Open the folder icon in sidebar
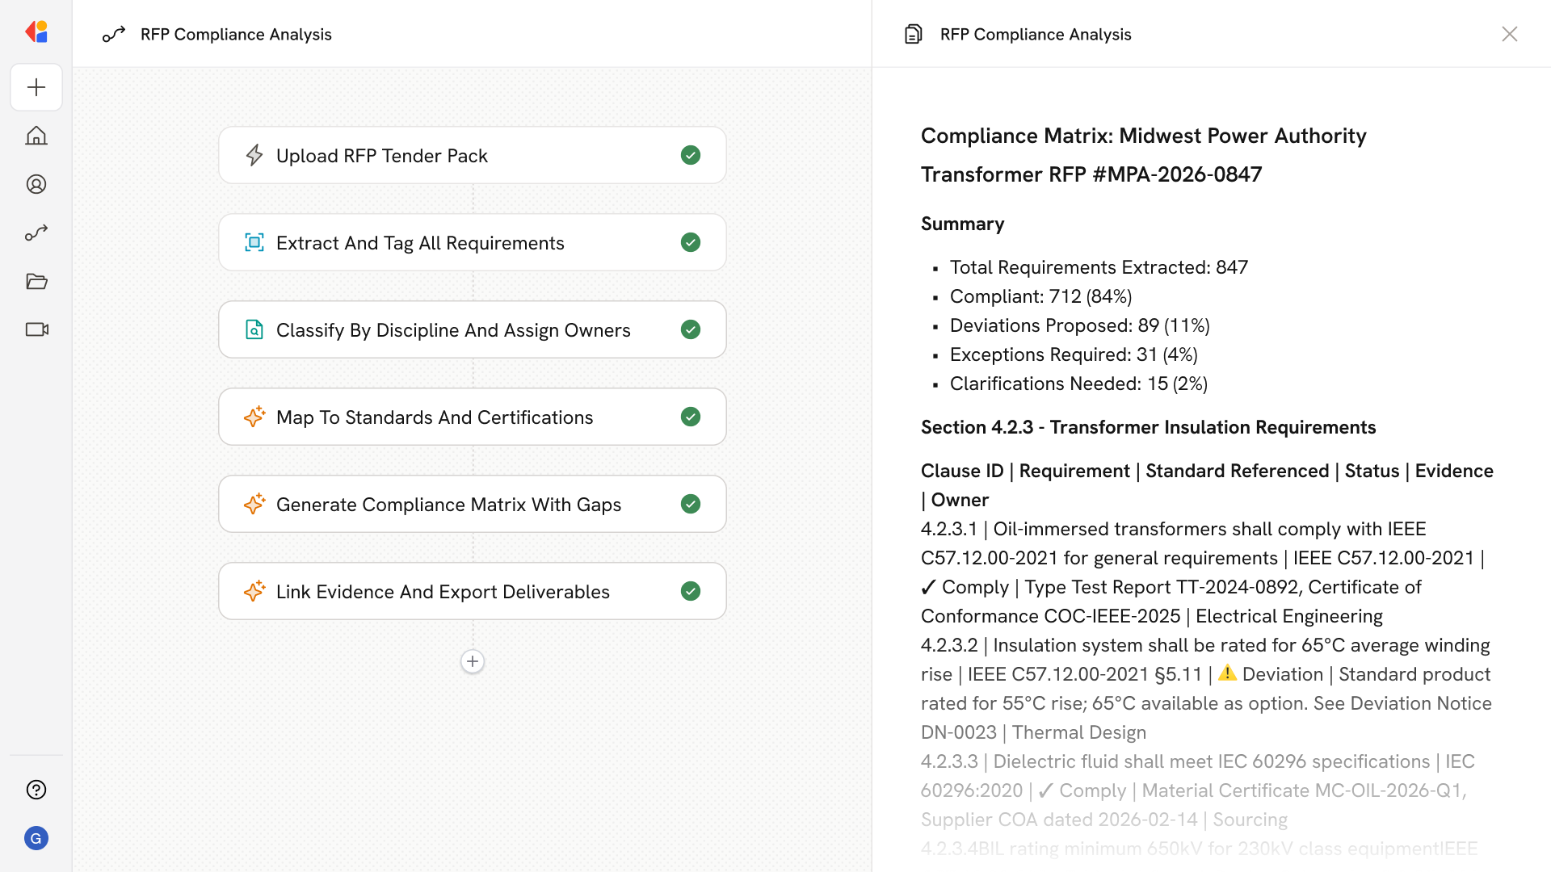The width and height of the screenshot is (1551, 872). (x=36, y=281)
